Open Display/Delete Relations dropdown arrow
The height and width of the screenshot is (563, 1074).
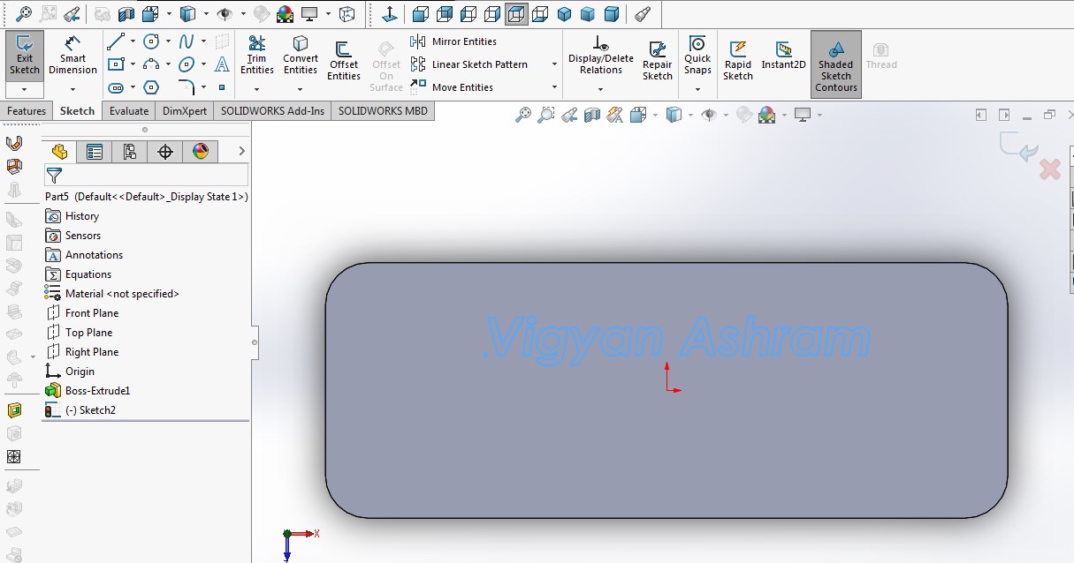point(601,90)
